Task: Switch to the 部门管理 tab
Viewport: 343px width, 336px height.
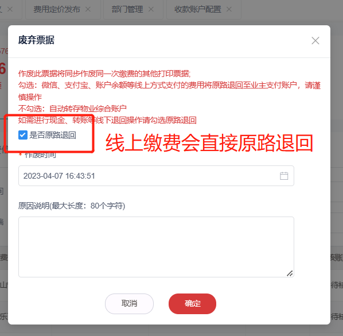Action: (x=127, y=9)
